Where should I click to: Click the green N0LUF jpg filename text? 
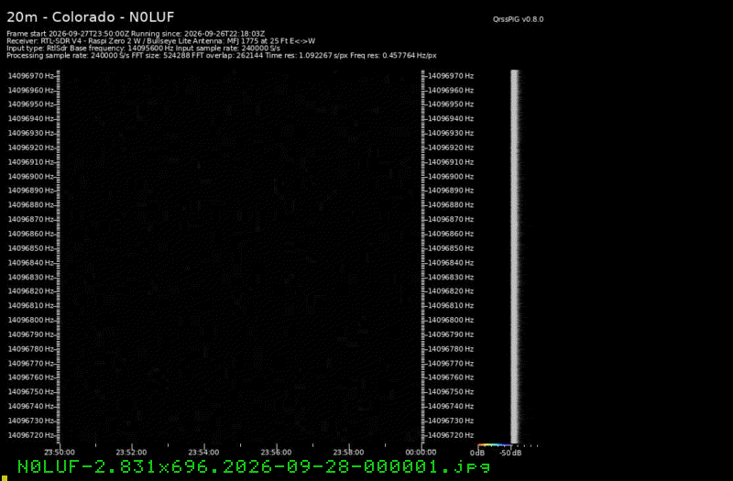pyautogui.click(x=254, y=467)
